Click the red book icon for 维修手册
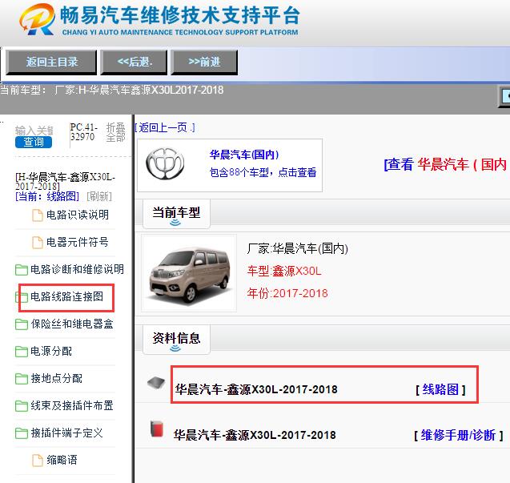 157,429
